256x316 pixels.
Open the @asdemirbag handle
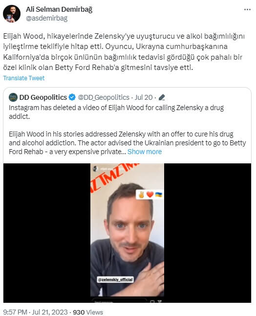(x=47, y=18)
